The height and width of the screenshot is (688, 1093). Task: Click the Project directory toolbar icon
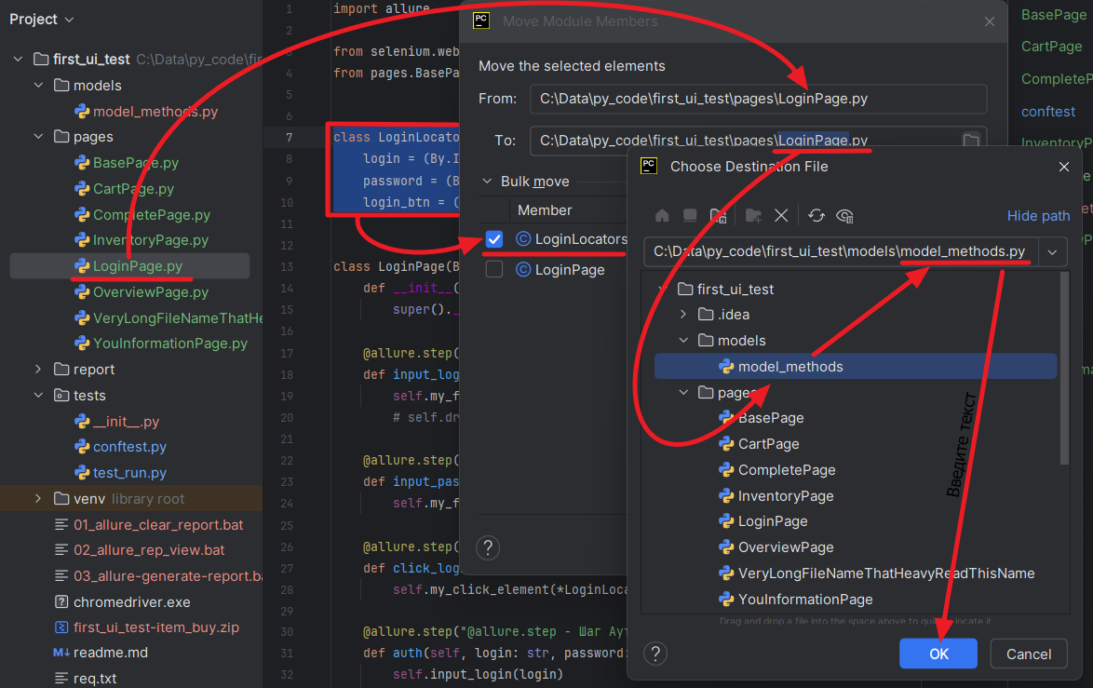[x=718, y=216]
